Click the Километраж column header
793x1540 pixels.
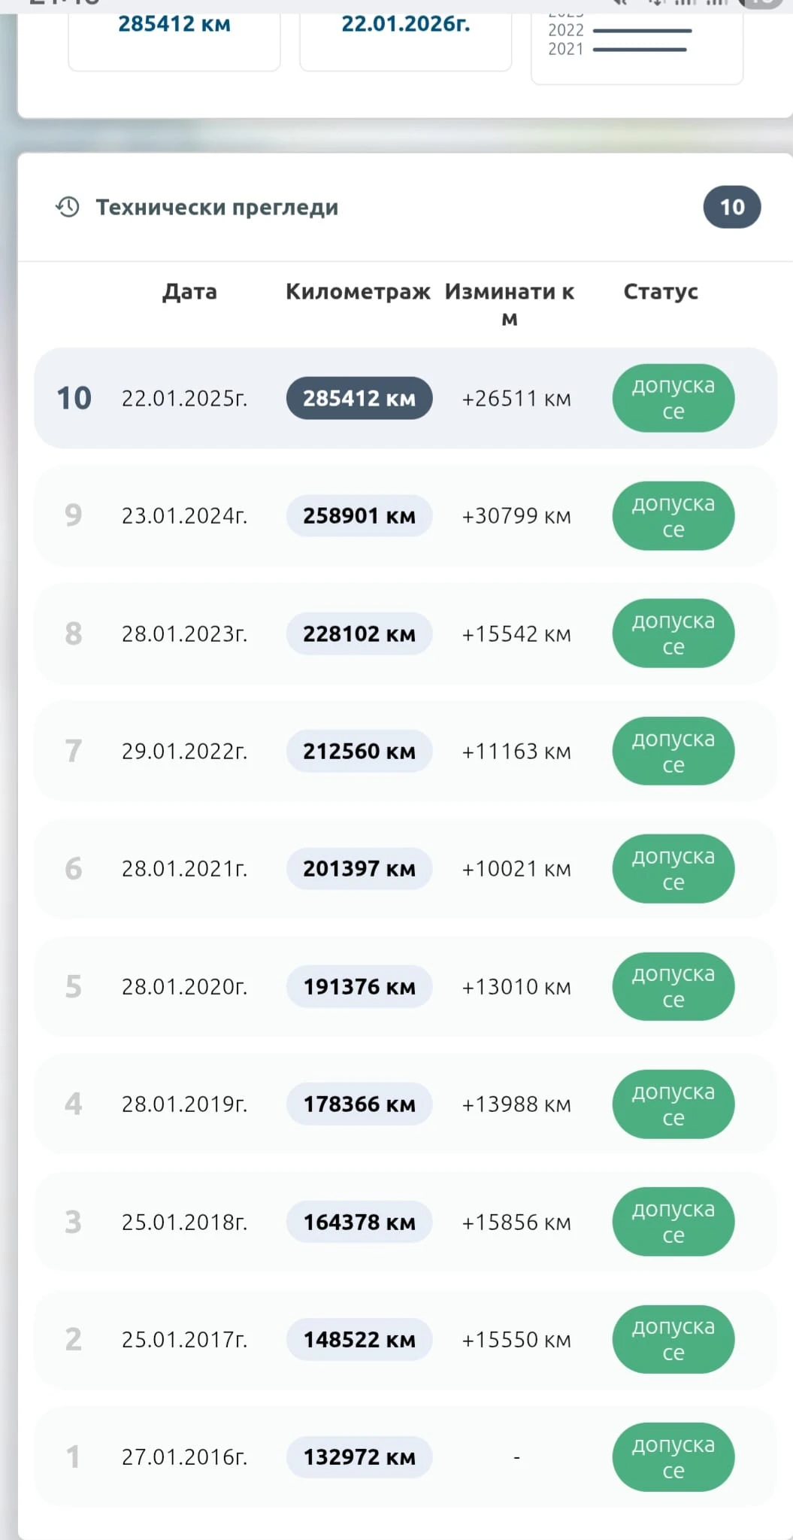(x=358, y=292)
